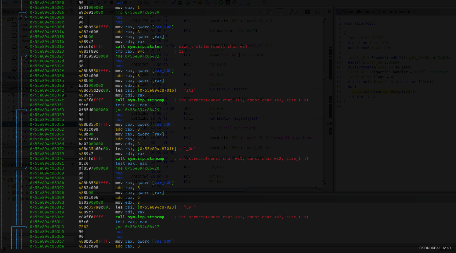Click the orange diamond icon in the top toolbar

[234, 2]
